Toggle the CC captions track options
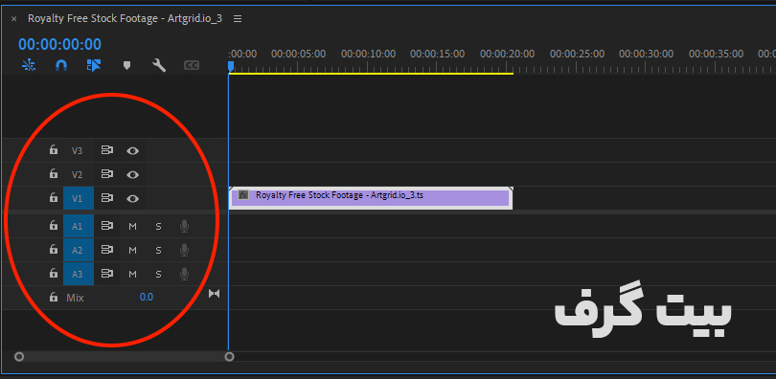776x379 pixels. click(x=192, y=65)
